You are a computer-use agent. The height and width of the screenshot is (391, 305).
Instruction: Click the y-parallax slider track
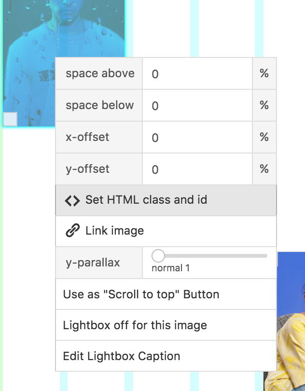[x=217, y=255]
